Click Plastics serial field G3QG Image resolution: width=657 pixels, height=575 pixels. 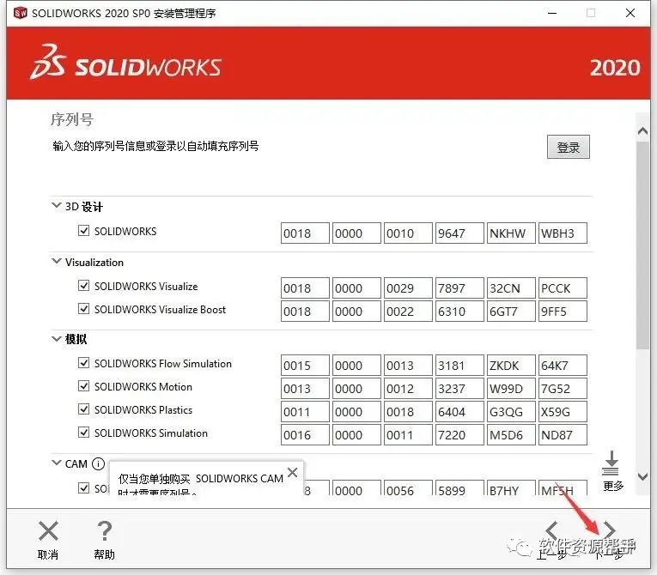click(x=511, y=412)
